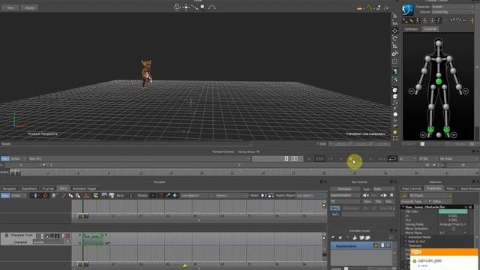Viewport: 480px width, 270px height.
Task: Click the Flat button in Key Controls
Action: point(378,202)
